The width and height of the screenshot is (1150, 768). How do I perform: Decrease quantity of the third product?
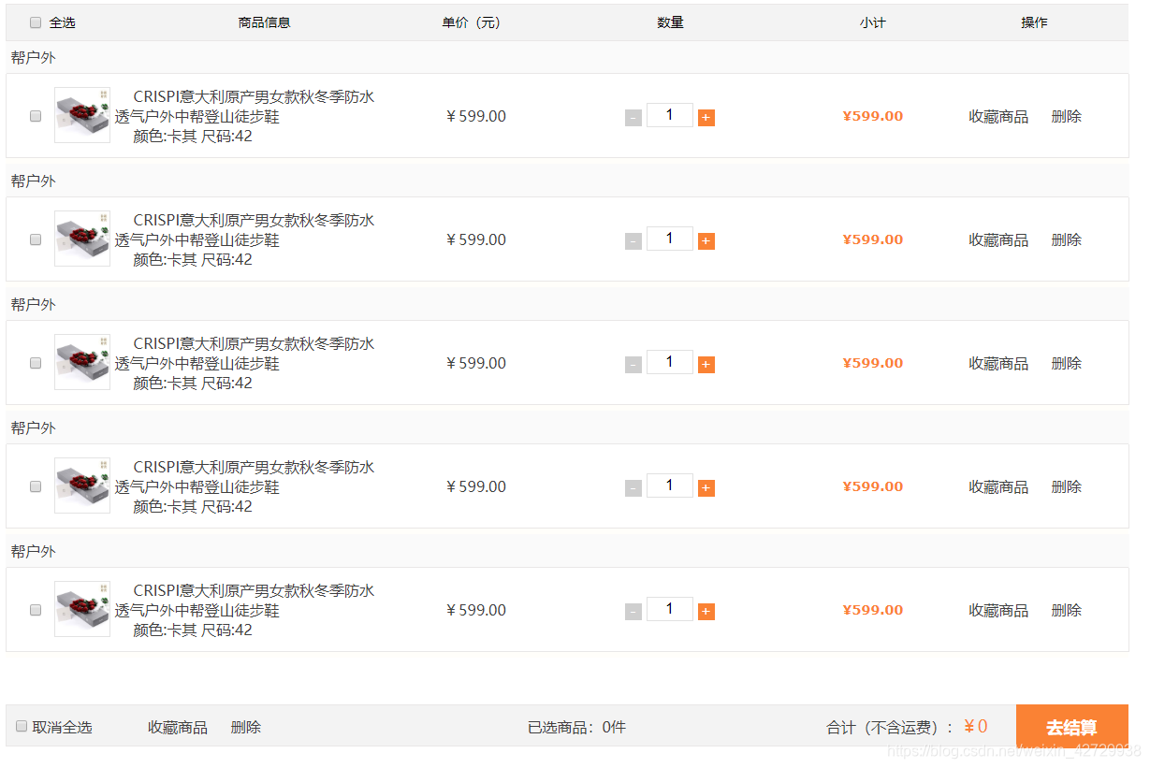(633, 363)
